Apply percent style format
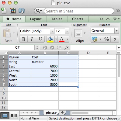This screenshot has height=121, width=121. pos(106,39)
